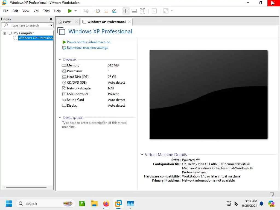
Task: Open the File menu
Action: [x=6, y=11]
